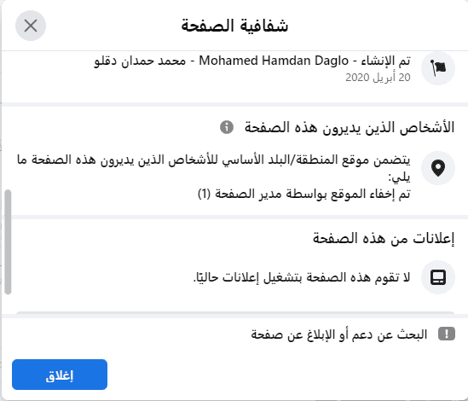The height and width of the screenshot is (401, 468).
Task: Open البحث عن دعم أو الإبلاغ عن صفحة link
Action: (338, 334)
